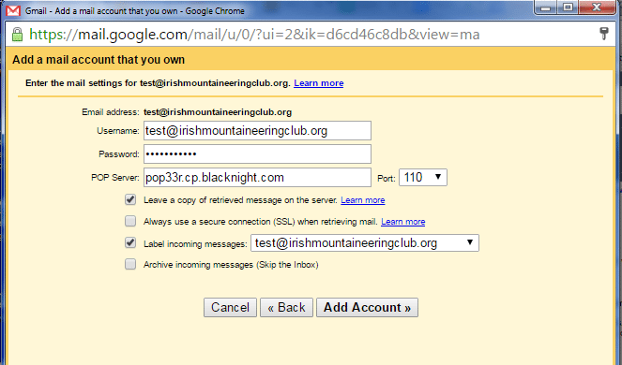Open the label incoming messages dropdown
Viewport: 622px width, 365px height.
coord(365,243)
